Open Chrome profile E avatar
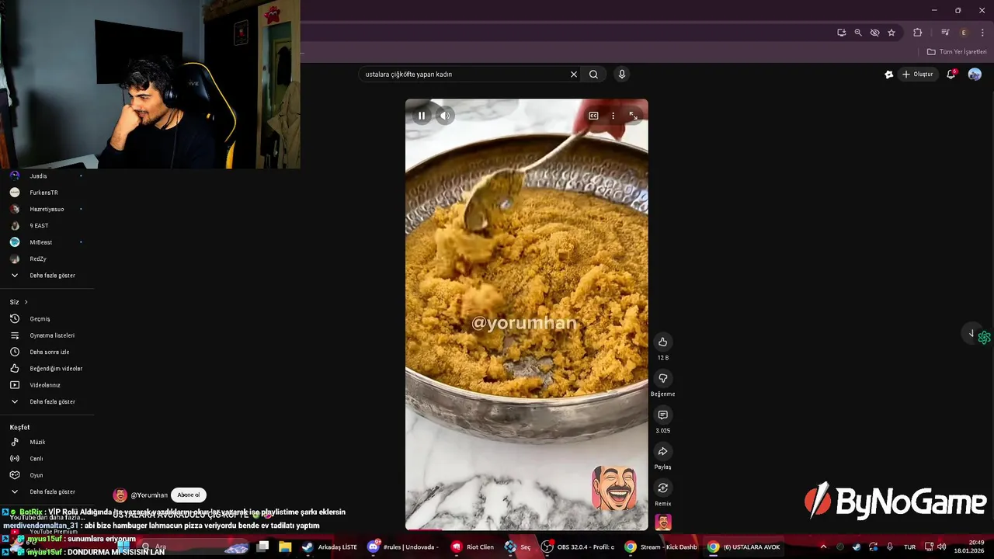This screenshot has height=559, width=994. coord(964,33)
